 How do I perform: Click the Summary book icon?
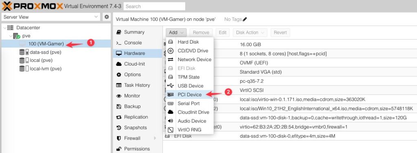pos(119,32)
